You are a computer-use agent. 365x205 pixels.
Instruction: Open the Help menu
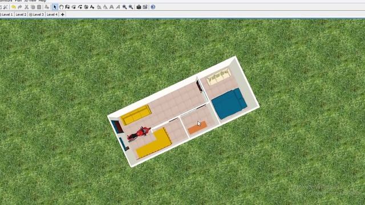point(42,1)
